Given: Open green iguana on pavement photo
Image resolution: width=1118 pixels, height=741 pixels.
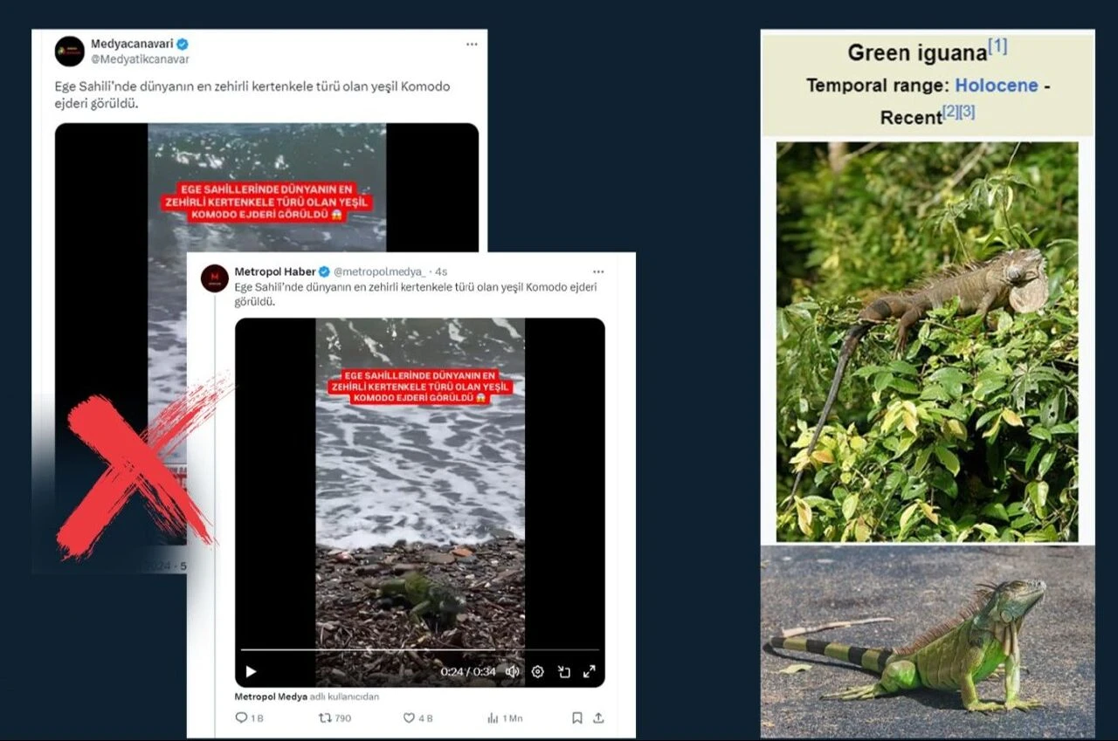Looking at the screenshot, I should (x=928, y=642).
